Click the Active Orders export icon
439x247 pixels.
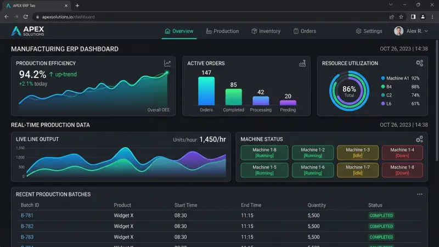coord(302,64)
